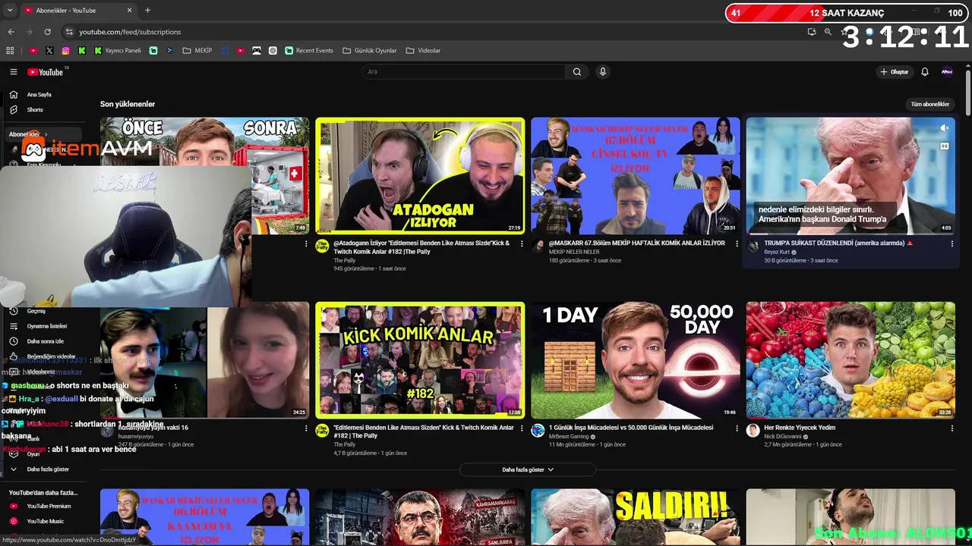Viewport: 972px width, 546px height.
Task: Open the Chrome apps grid in the bookmarks bar
Action: [10, 51]
